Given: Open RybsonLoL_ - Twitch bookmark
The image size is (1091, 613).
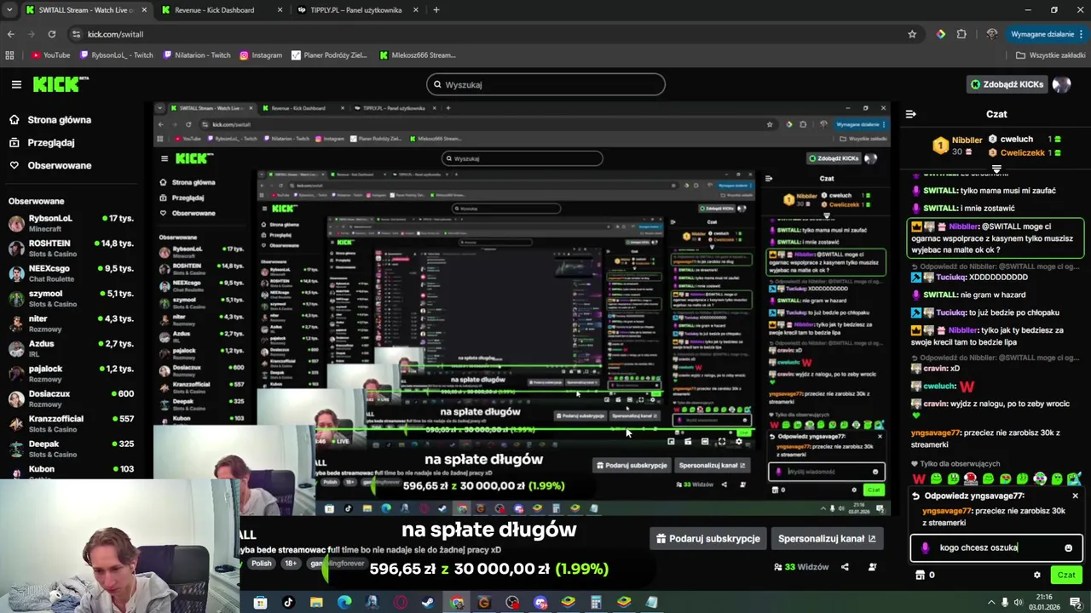Looking at the screenshot, I should point(116,55).
